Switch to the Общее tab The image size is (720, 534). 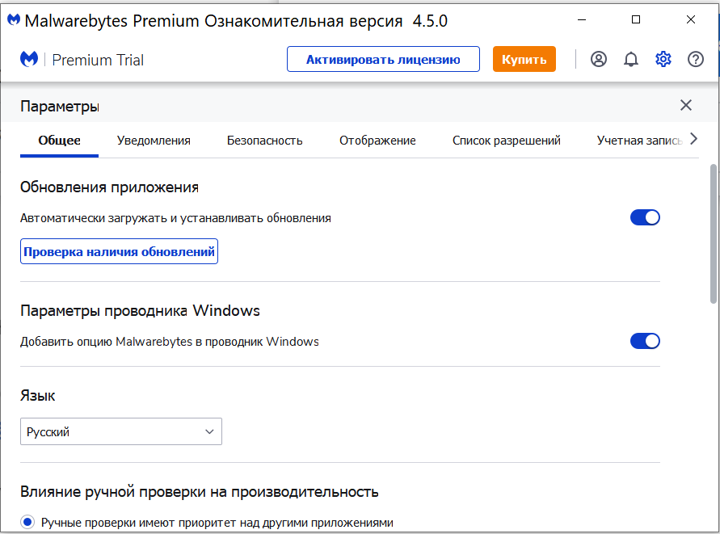[59, 141]
